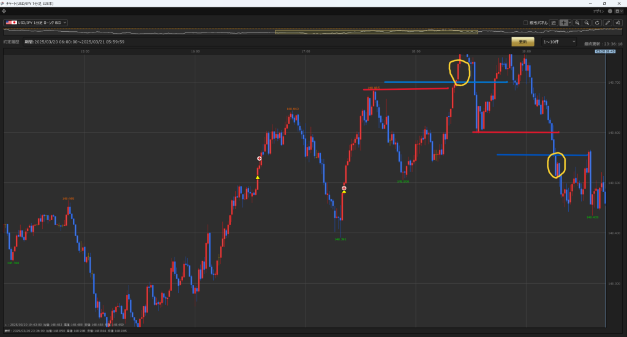The image size is (627, 337).
Task: Open the window layout dropdown
Action: coord(618,11)
